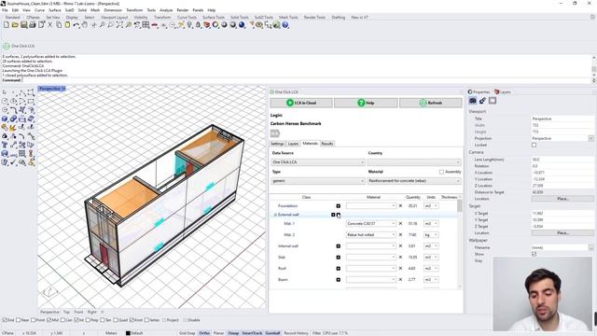Open the camera View properties icon
This screenshot has height=336, width=597.
473,101
